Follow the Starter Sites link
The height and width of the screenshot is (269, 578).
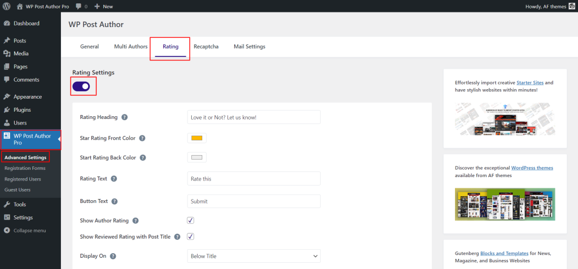pyautogui.click(x=529, y=82)
